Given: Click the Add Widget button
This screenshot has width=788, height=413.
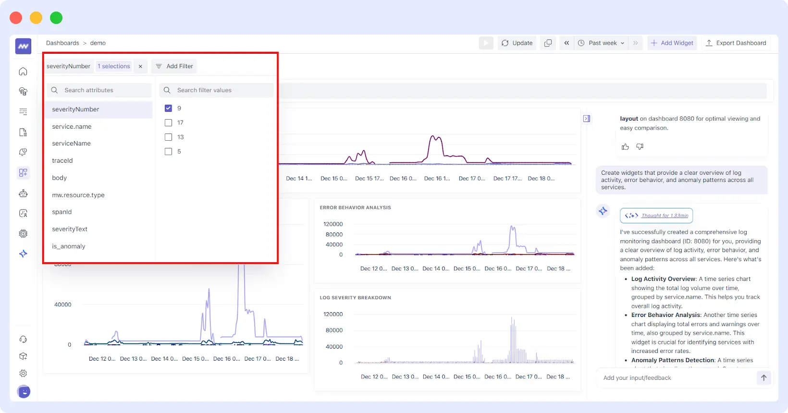Looking at the screenshot, I should 672,43.
